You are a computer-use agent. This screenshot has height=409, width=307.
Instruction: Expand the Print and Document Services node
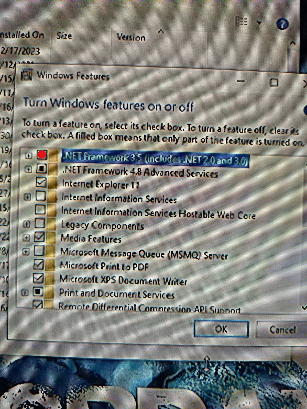(x=25, y=292)
